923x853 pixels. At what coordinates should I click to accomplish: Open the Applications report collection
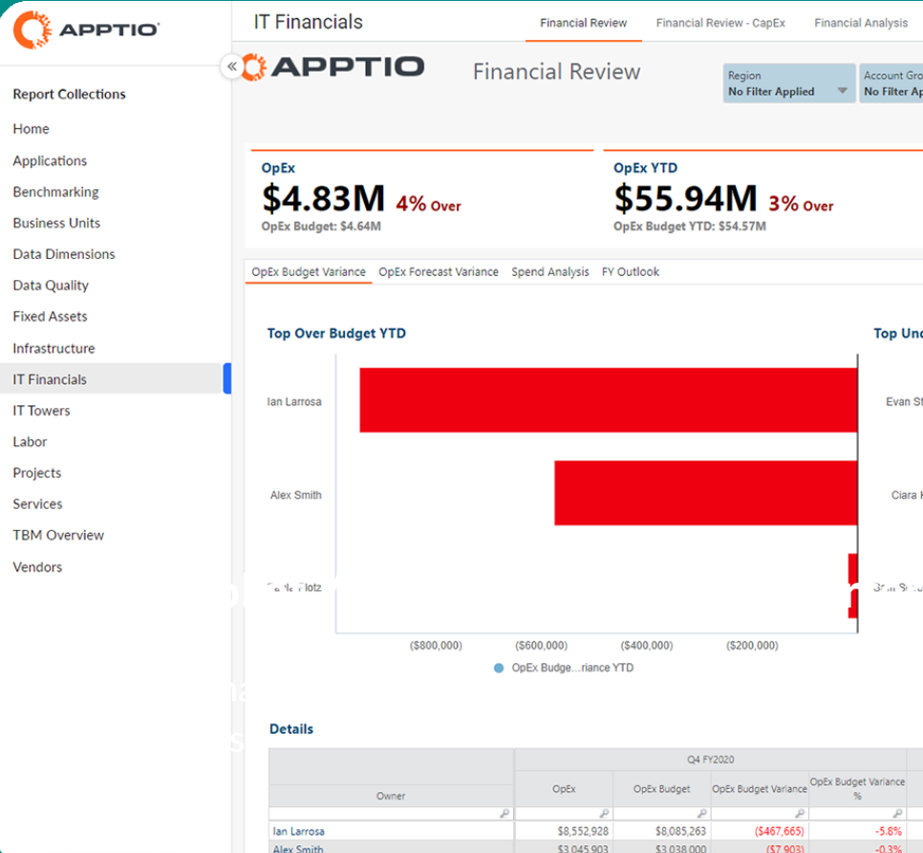coord(50,160)
